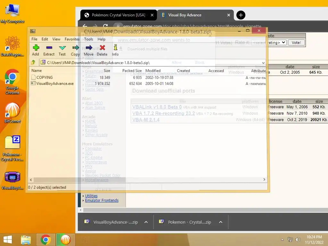
Task: Expand the 7-Zip address path dropdown
Action: (263, 63)
